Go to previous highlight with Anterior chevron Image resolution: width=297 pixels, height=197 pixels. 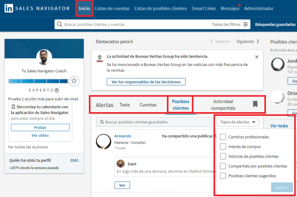pyautogui.click(x=212, y=41)
